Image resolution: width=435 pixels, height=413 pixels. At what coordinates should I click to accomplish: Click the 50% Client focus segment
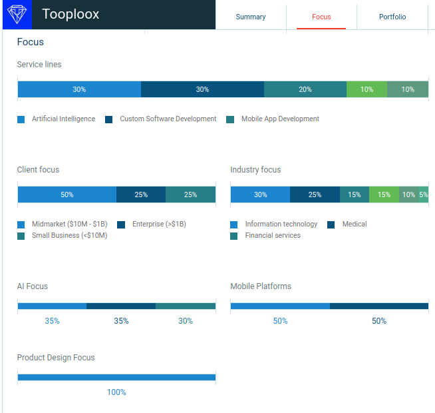tap(67, 195)
